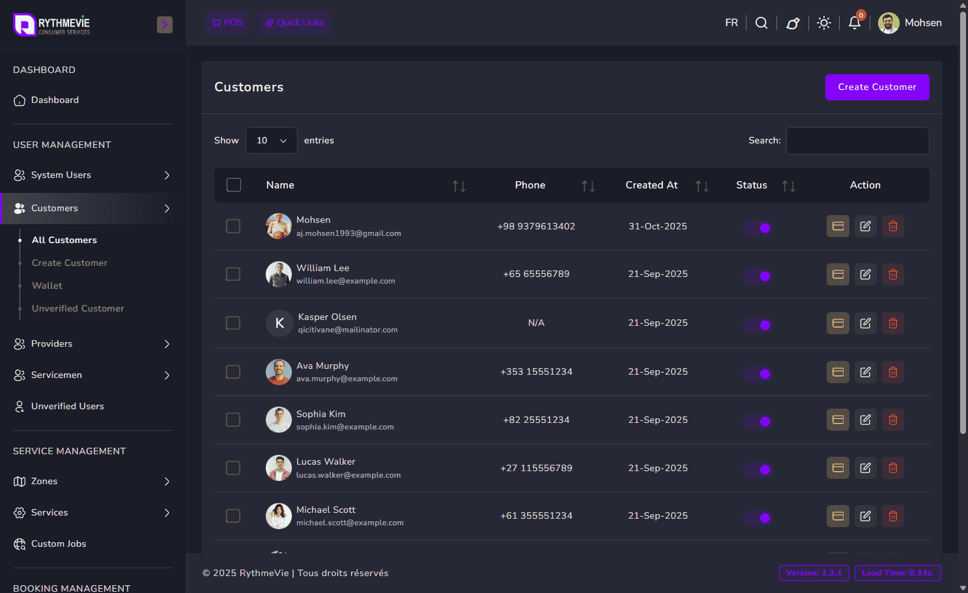968x593 pixels.
Task: Open Unverified Users in sidebar
Action: pyautogui.click(x=68, y=407)
